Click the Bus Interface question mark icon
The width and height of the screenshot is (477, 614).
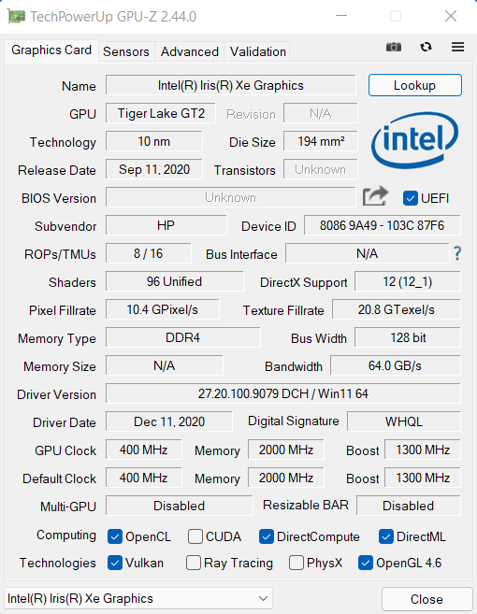coord(457,254)
